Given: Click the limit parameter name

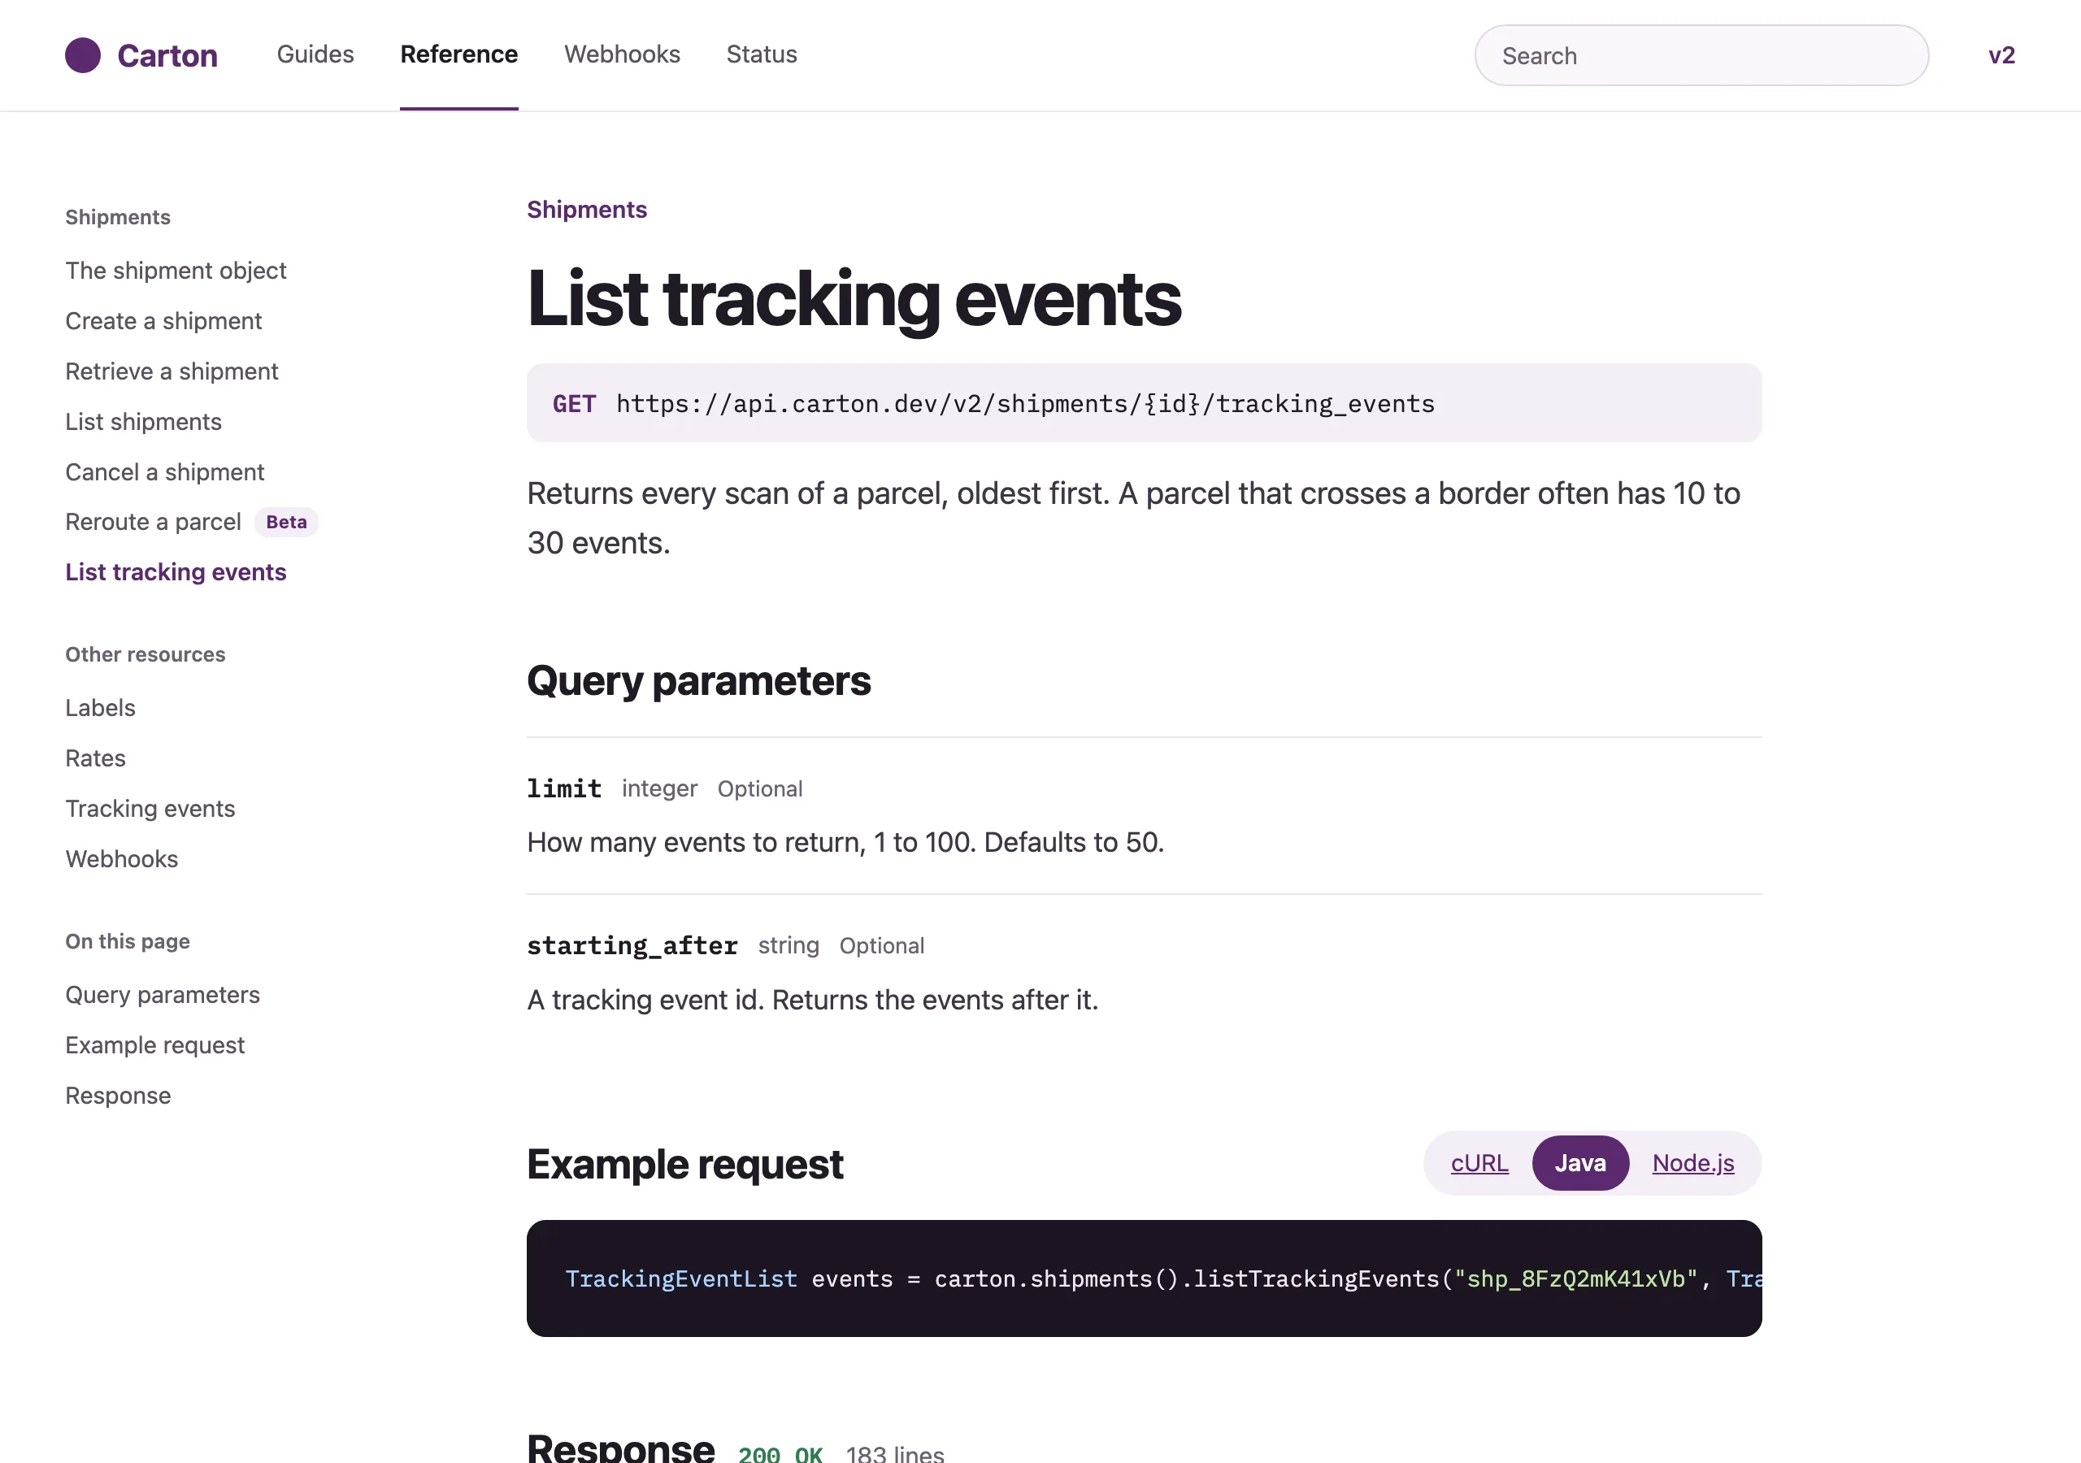Looking at the screenshot, I should pos(564,788).
